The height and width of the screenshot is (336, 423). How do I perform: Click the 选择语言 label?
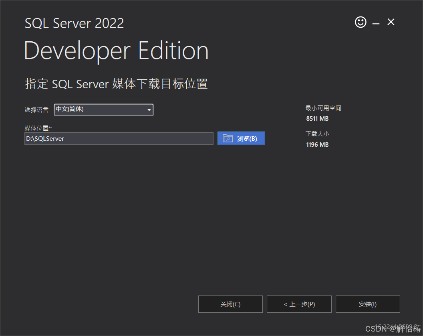coord(36,110)
